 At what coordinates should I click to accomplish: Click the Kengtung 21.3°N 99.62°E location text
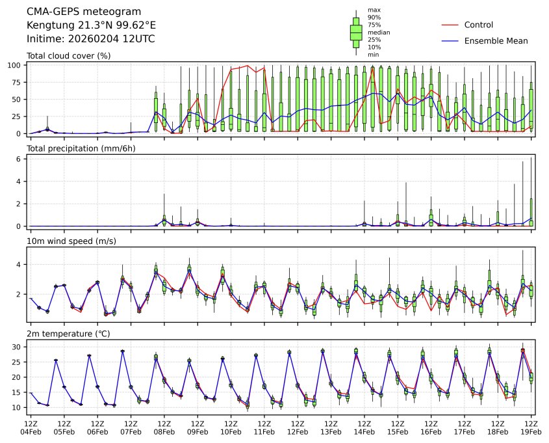coord(91,25)
